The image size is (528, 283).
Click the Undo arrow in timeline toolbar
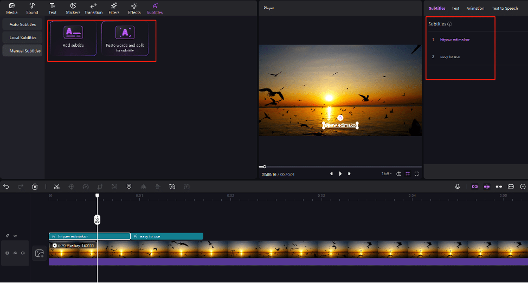[x=6, y=186]
